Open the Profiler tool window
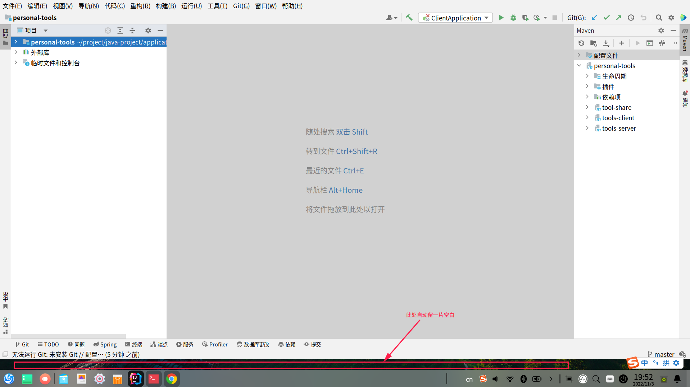 (x=215, y=344)
